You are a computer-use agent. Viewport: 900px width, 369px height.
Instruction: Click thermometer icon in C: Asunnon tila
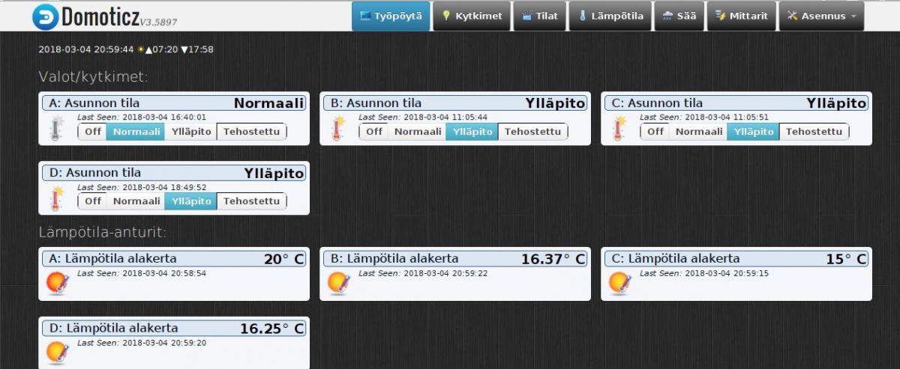(618, 129)
